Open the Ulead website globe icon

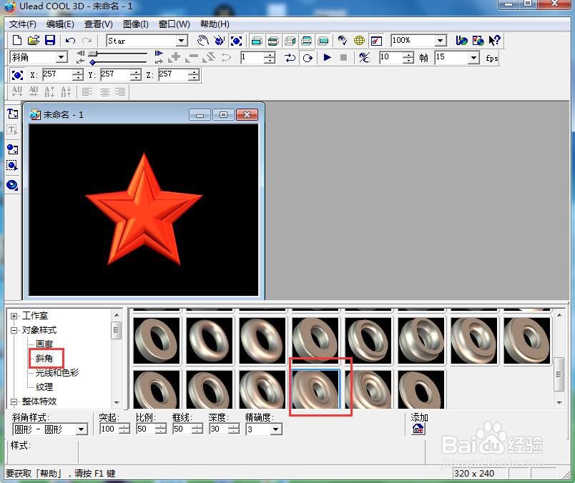pos(461,40)
